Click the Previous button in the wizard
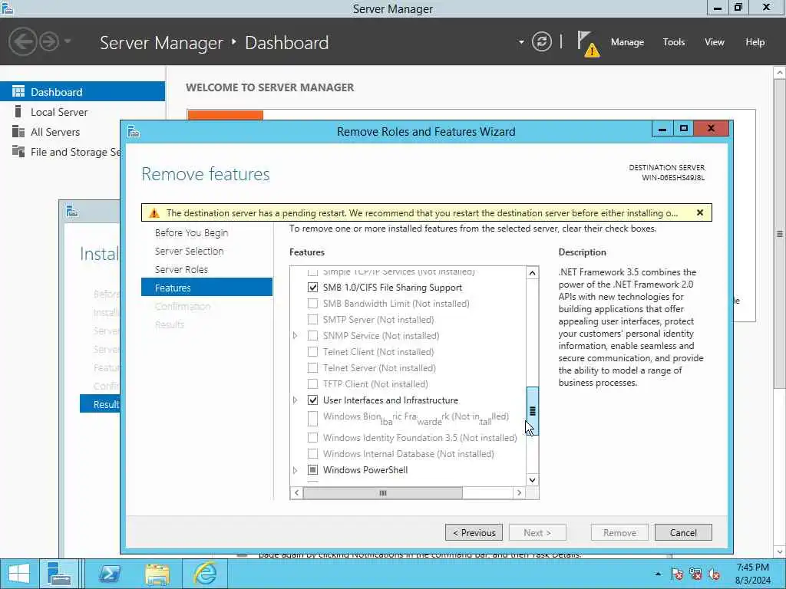 point(474,532)
